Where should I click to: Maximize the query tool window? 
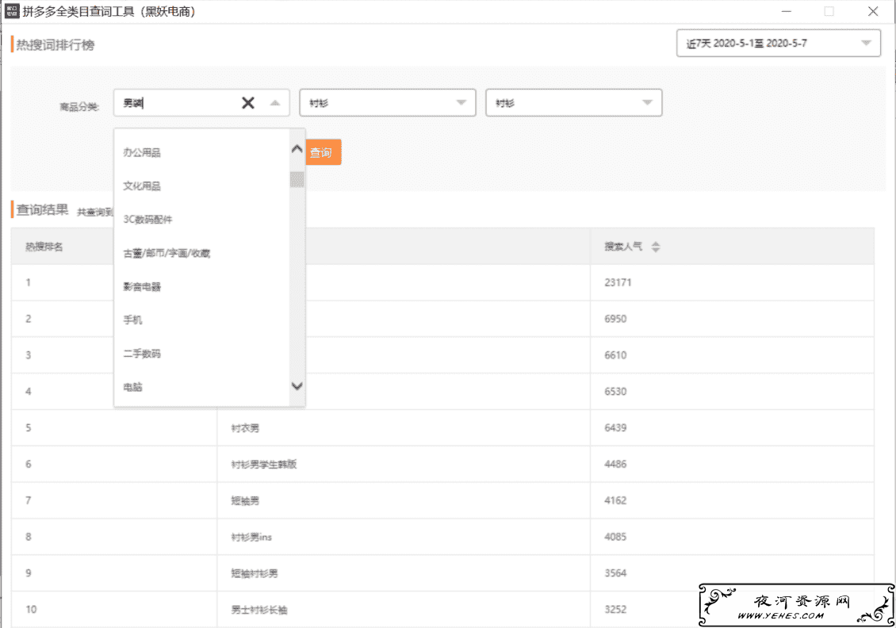pyautogui.click(x=829, y=11)
